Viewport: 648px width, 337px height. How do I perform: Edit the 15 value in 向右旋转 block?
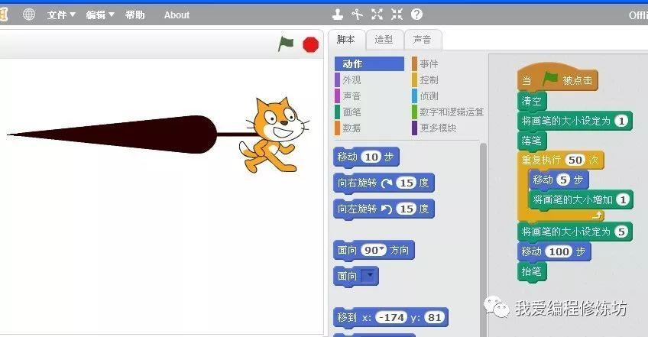pos(406,183)
